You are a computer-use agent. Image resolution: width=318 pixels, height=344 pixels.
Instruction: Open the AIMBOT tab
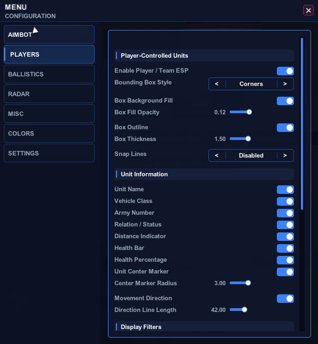[49, 34]
